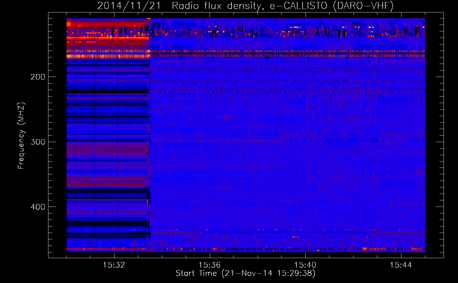Screen dimensions: 458x283
Task: Click the 300 frequency tick label
Action: click(x=38, y=142)
